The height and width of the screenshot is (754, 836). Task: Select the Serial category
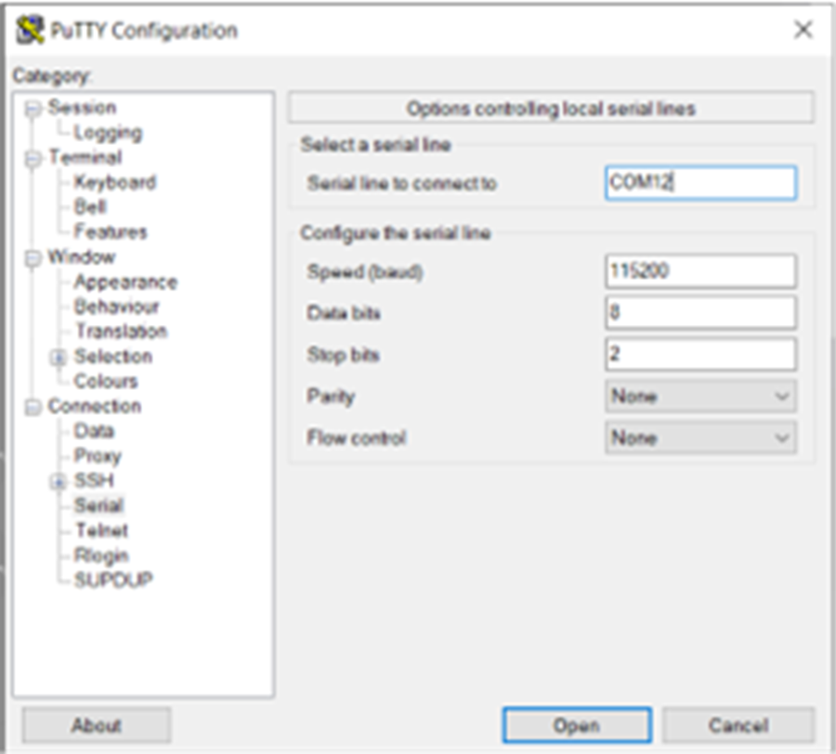(99, 506)
